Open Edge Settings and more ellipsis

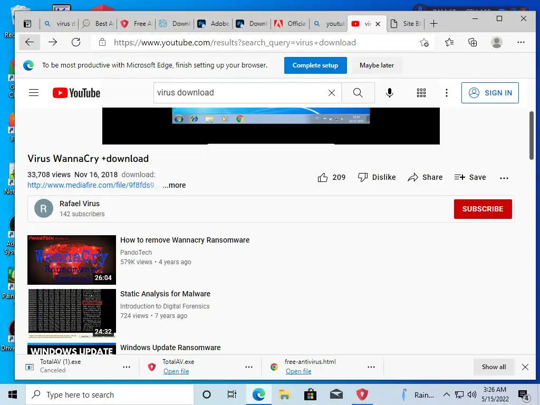click(x=520, y=42)
